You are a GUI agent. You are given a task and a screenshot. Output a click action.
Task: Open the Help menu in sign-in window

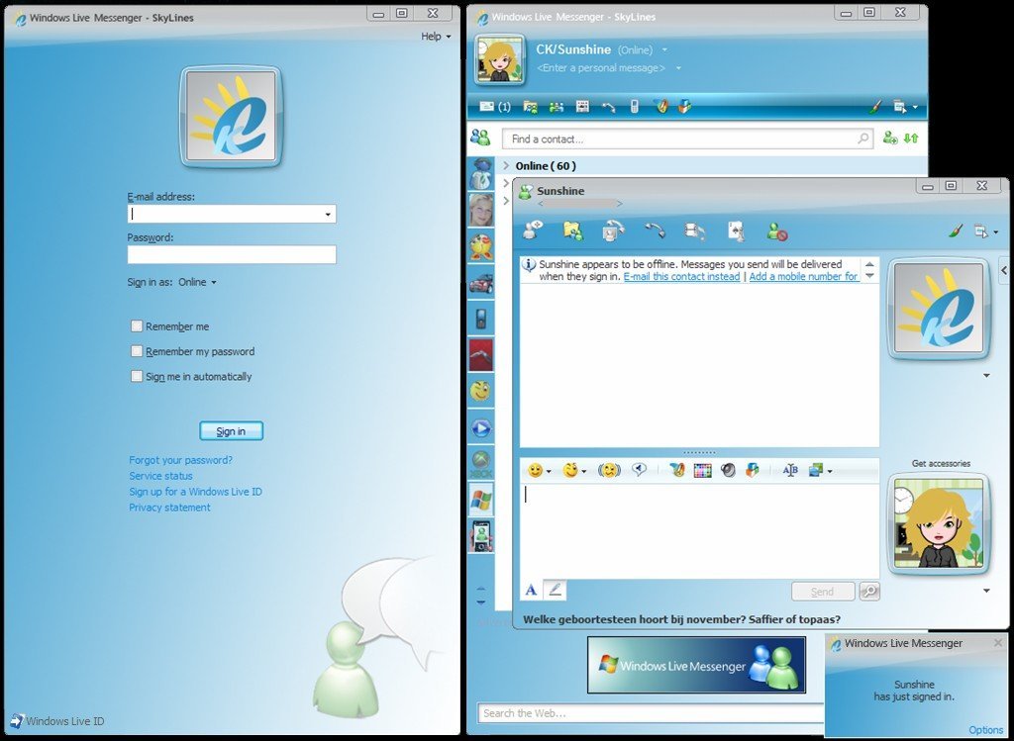436,37
